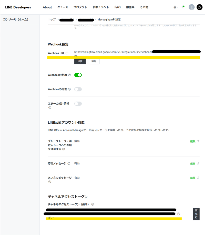Enable the エラーの統計情報 switch
This screenshot has width=205, height=235.
tap(78, 104)
